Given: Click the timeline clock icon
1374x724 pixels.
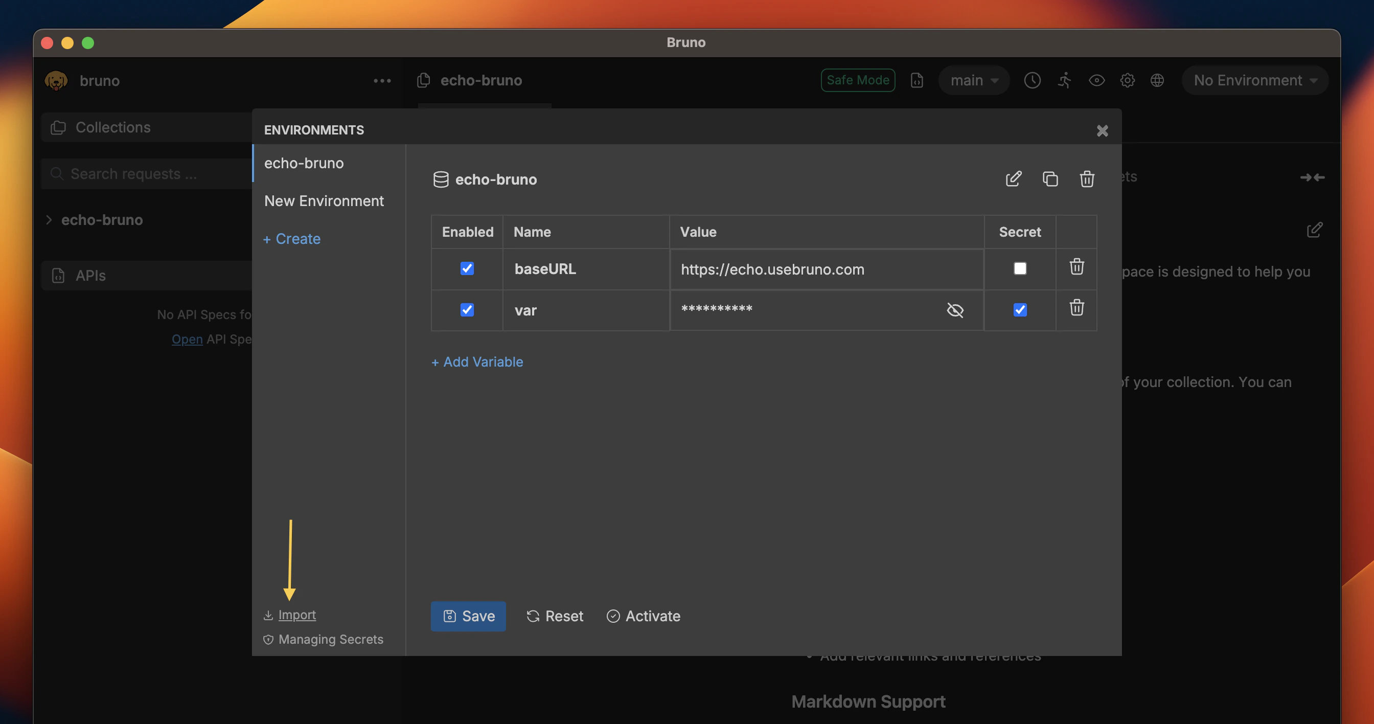Looking at the screenshot, I should [x=1032, y=81].
